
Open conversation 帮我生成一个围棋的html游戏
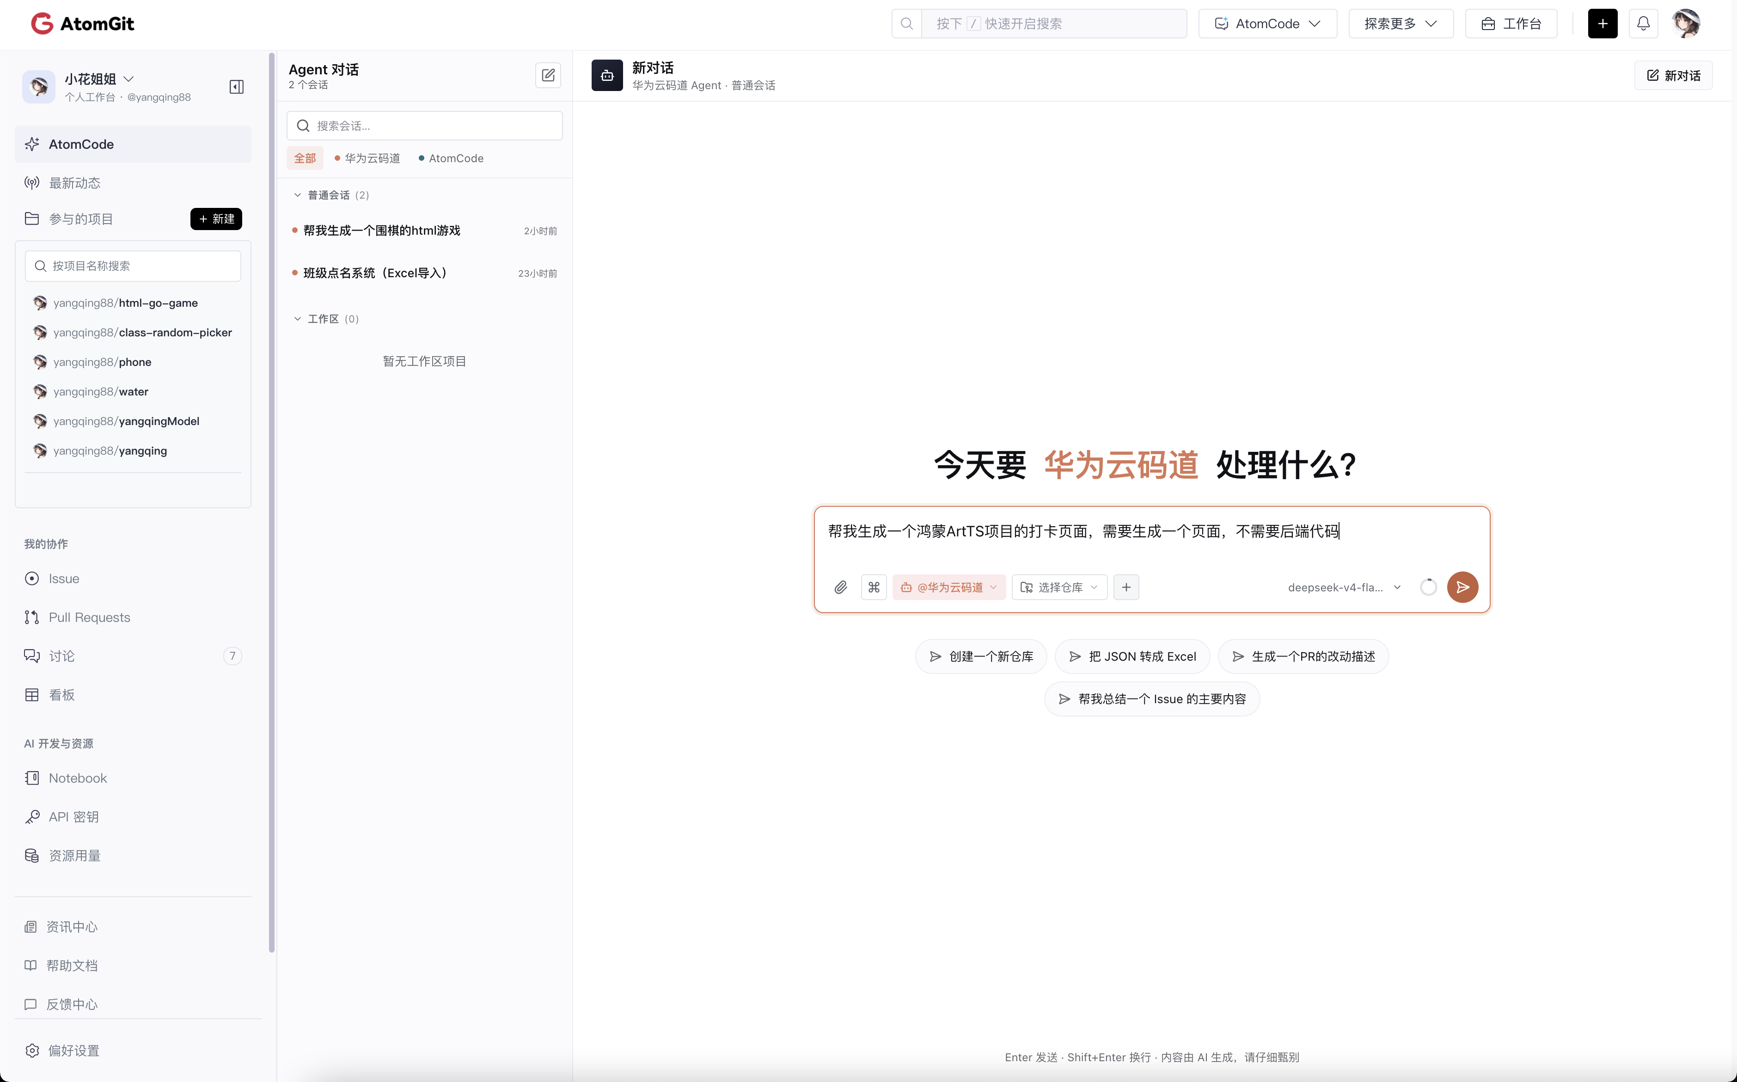point(425,231)
